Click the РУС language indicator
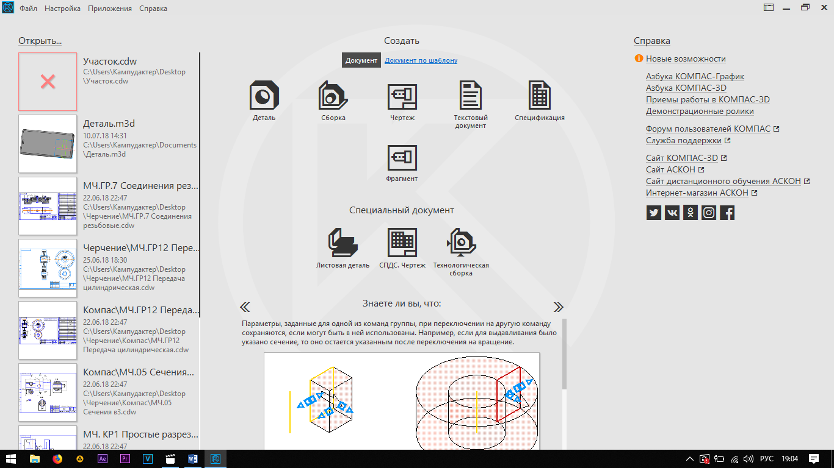834x468 pixels. point(767,459)
